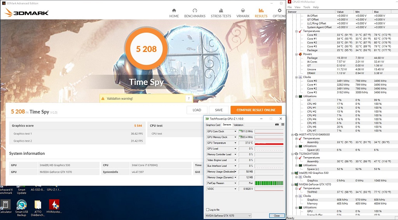
Task: Click the GPU-Z title bar chip icon
Action: coord(207,119)
